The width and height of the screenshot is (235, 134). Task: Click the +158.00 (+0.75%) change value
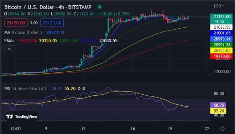(114, 14)
